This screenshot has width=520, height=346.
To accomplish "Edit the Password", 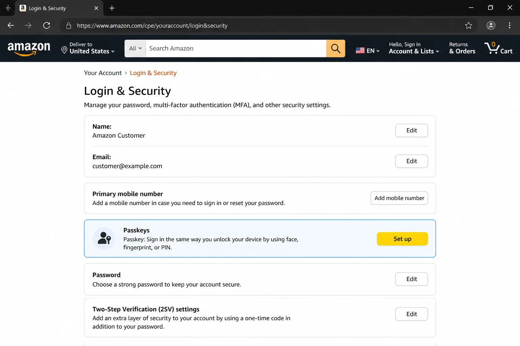I will [411, 279].
